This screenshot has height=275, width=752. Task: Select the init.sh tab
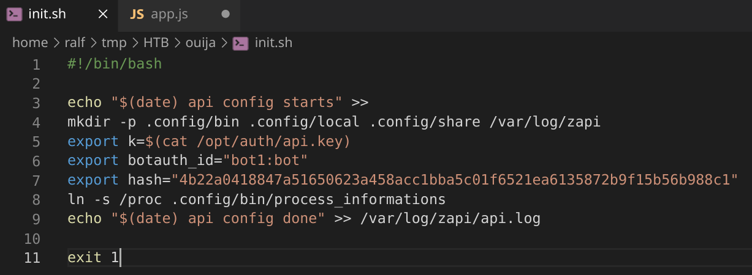pos(59,14)
